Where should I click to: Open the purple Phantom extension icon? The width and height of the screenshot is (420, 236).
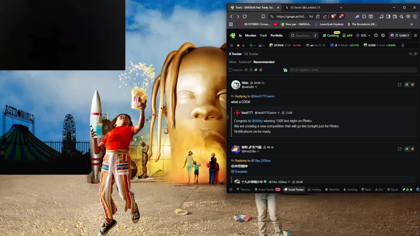(x=357, y=16)
